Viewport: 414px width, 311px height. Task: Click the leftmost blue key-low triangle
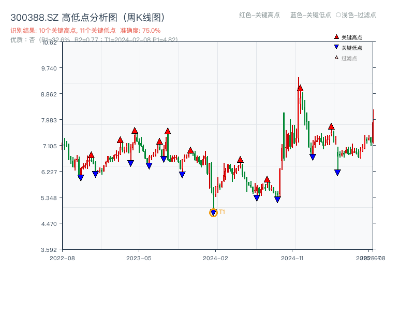81,178
